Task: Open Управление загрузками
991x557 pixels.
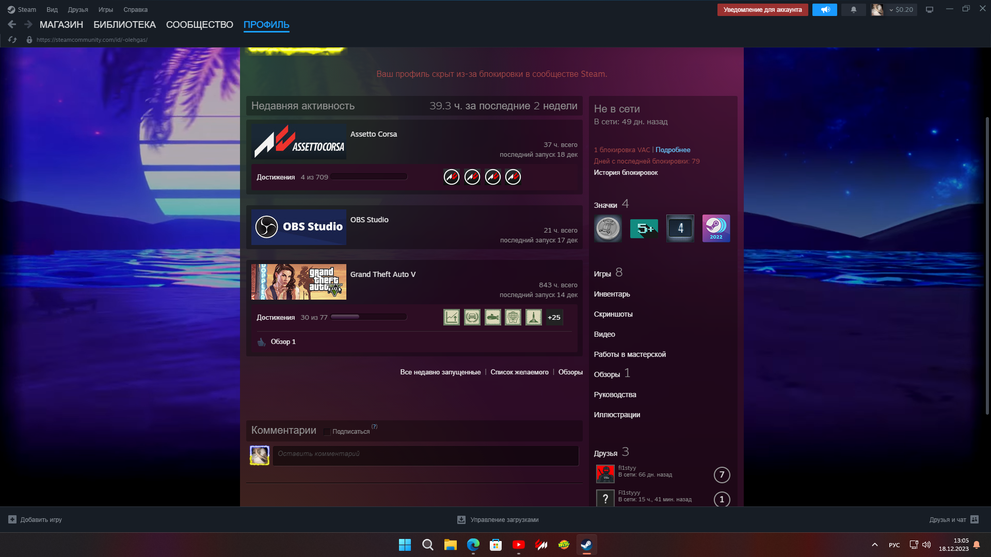Action: 498,520
